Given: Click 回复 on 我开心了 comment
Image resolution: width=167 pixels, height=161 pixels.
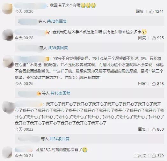Looking at the screenshot, I should pos(142,129).
